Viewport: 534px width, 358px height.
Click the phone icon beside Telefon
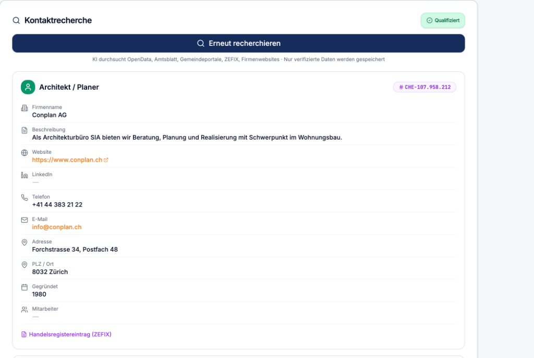25,197
